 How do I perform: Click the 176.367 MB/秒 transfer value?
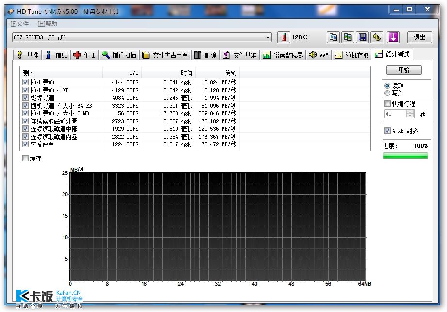click(x=218, y=137)
